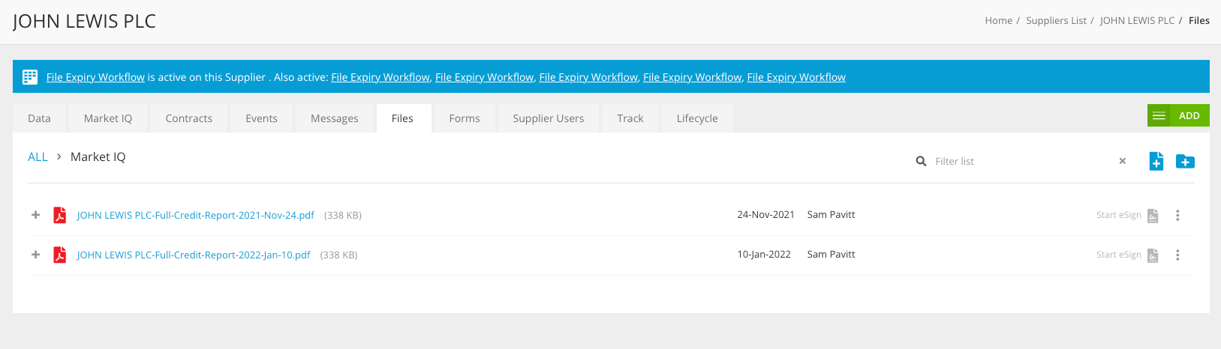Viewport: 1221px width, 349px height.
Task: Click the Market IQ folder breadcrumb text
Action: (x=98, y=157)
